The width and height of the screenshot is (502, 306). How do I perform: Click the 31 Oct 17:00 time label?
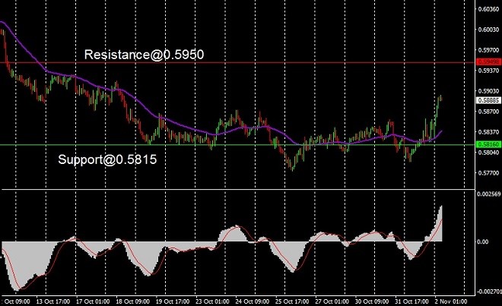click(411, 301)
